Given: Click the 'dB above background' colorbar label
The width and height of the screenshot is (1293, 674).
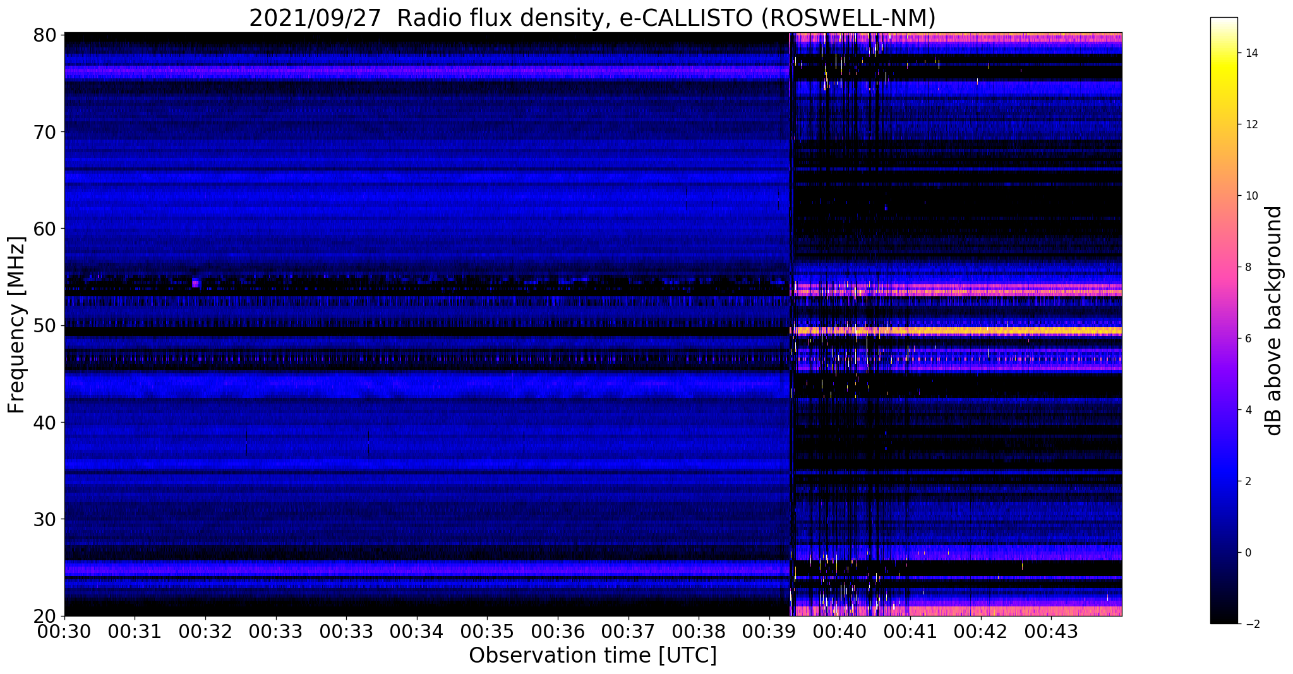Looking at the screenshot, I should click(x=1273, y=321).
